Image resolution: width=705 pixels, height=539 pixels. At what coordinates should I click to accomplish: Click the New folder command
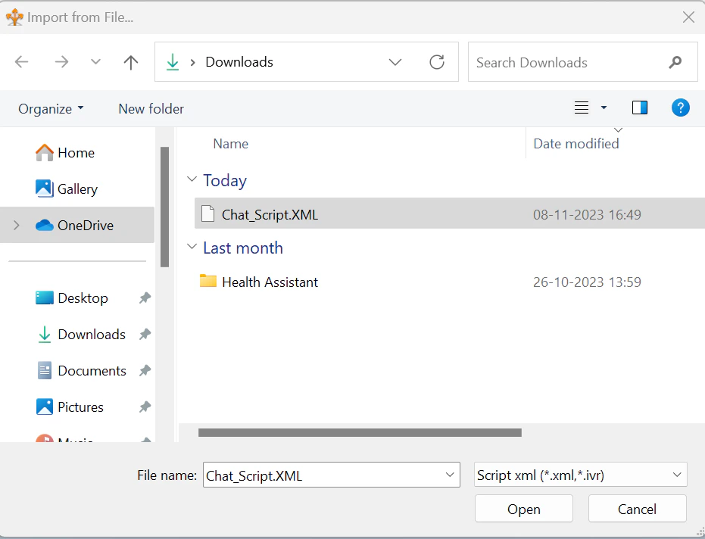[x=151, y=108]
